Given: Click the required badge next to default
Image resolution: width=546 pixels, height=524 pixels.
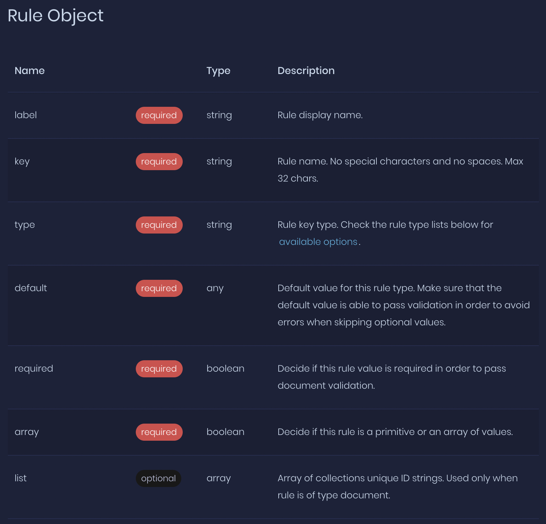Looking at the screenshot, I should tap(159, 288).
